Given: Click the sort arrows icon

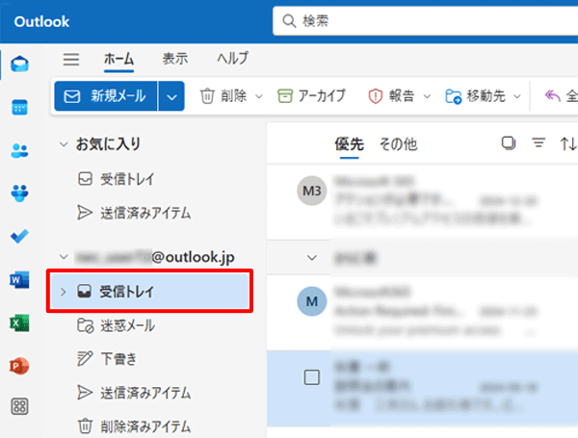Looking at the screenshot, I should (x=568, y=143).
